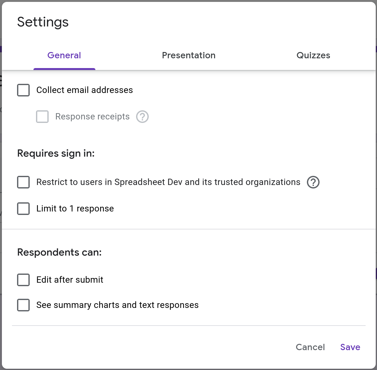Click the Respondents can heading
This screenshot has height=370, width=377.
59,252
